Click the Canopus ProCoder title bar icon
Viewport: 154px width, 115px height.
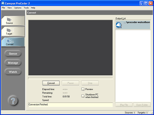[3, 3]
